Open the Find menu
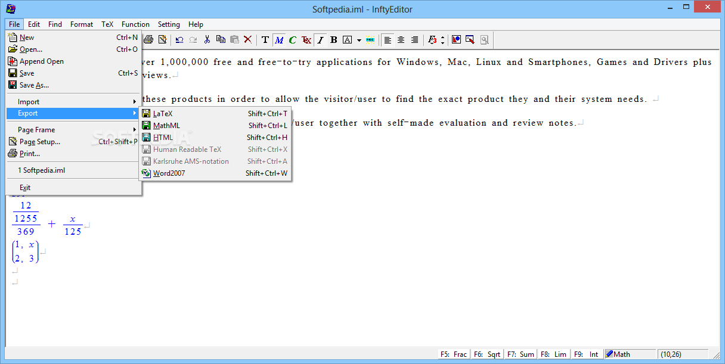Screen dimensions: 725x364 tap(55, 24)
